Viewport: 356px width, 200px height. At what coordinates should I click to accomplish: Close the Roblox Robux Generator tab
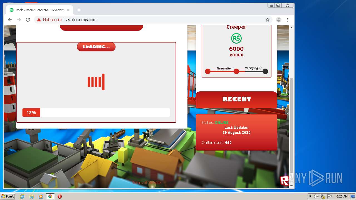(x=69, y=10)
